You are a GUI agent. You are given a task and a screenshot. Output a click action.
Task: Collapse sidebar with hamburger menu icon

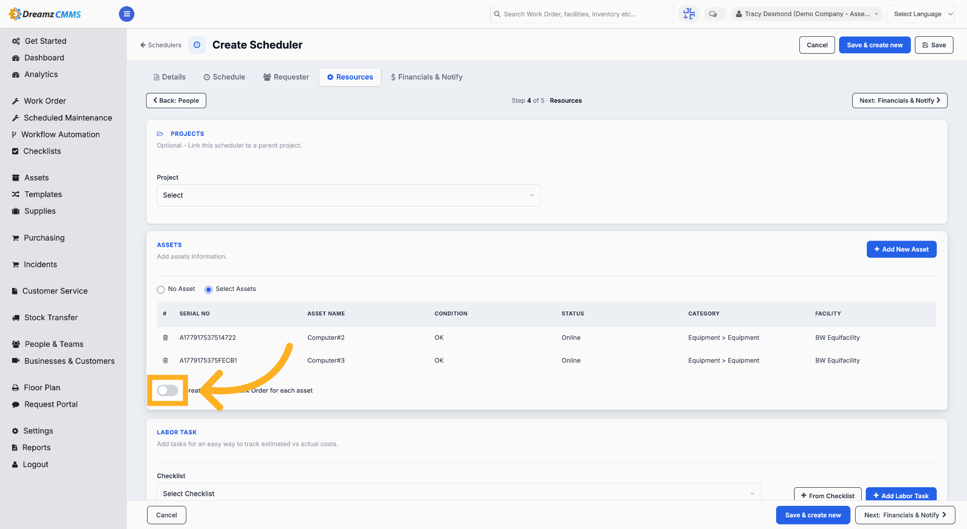(126, 14)
